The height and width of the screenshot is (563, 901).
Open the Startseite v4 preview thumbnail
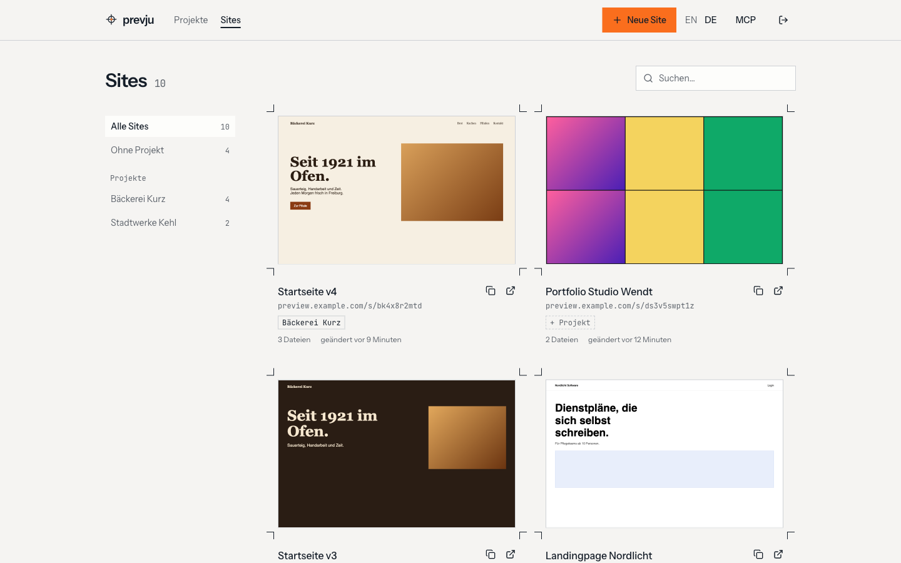pos(397,190)
